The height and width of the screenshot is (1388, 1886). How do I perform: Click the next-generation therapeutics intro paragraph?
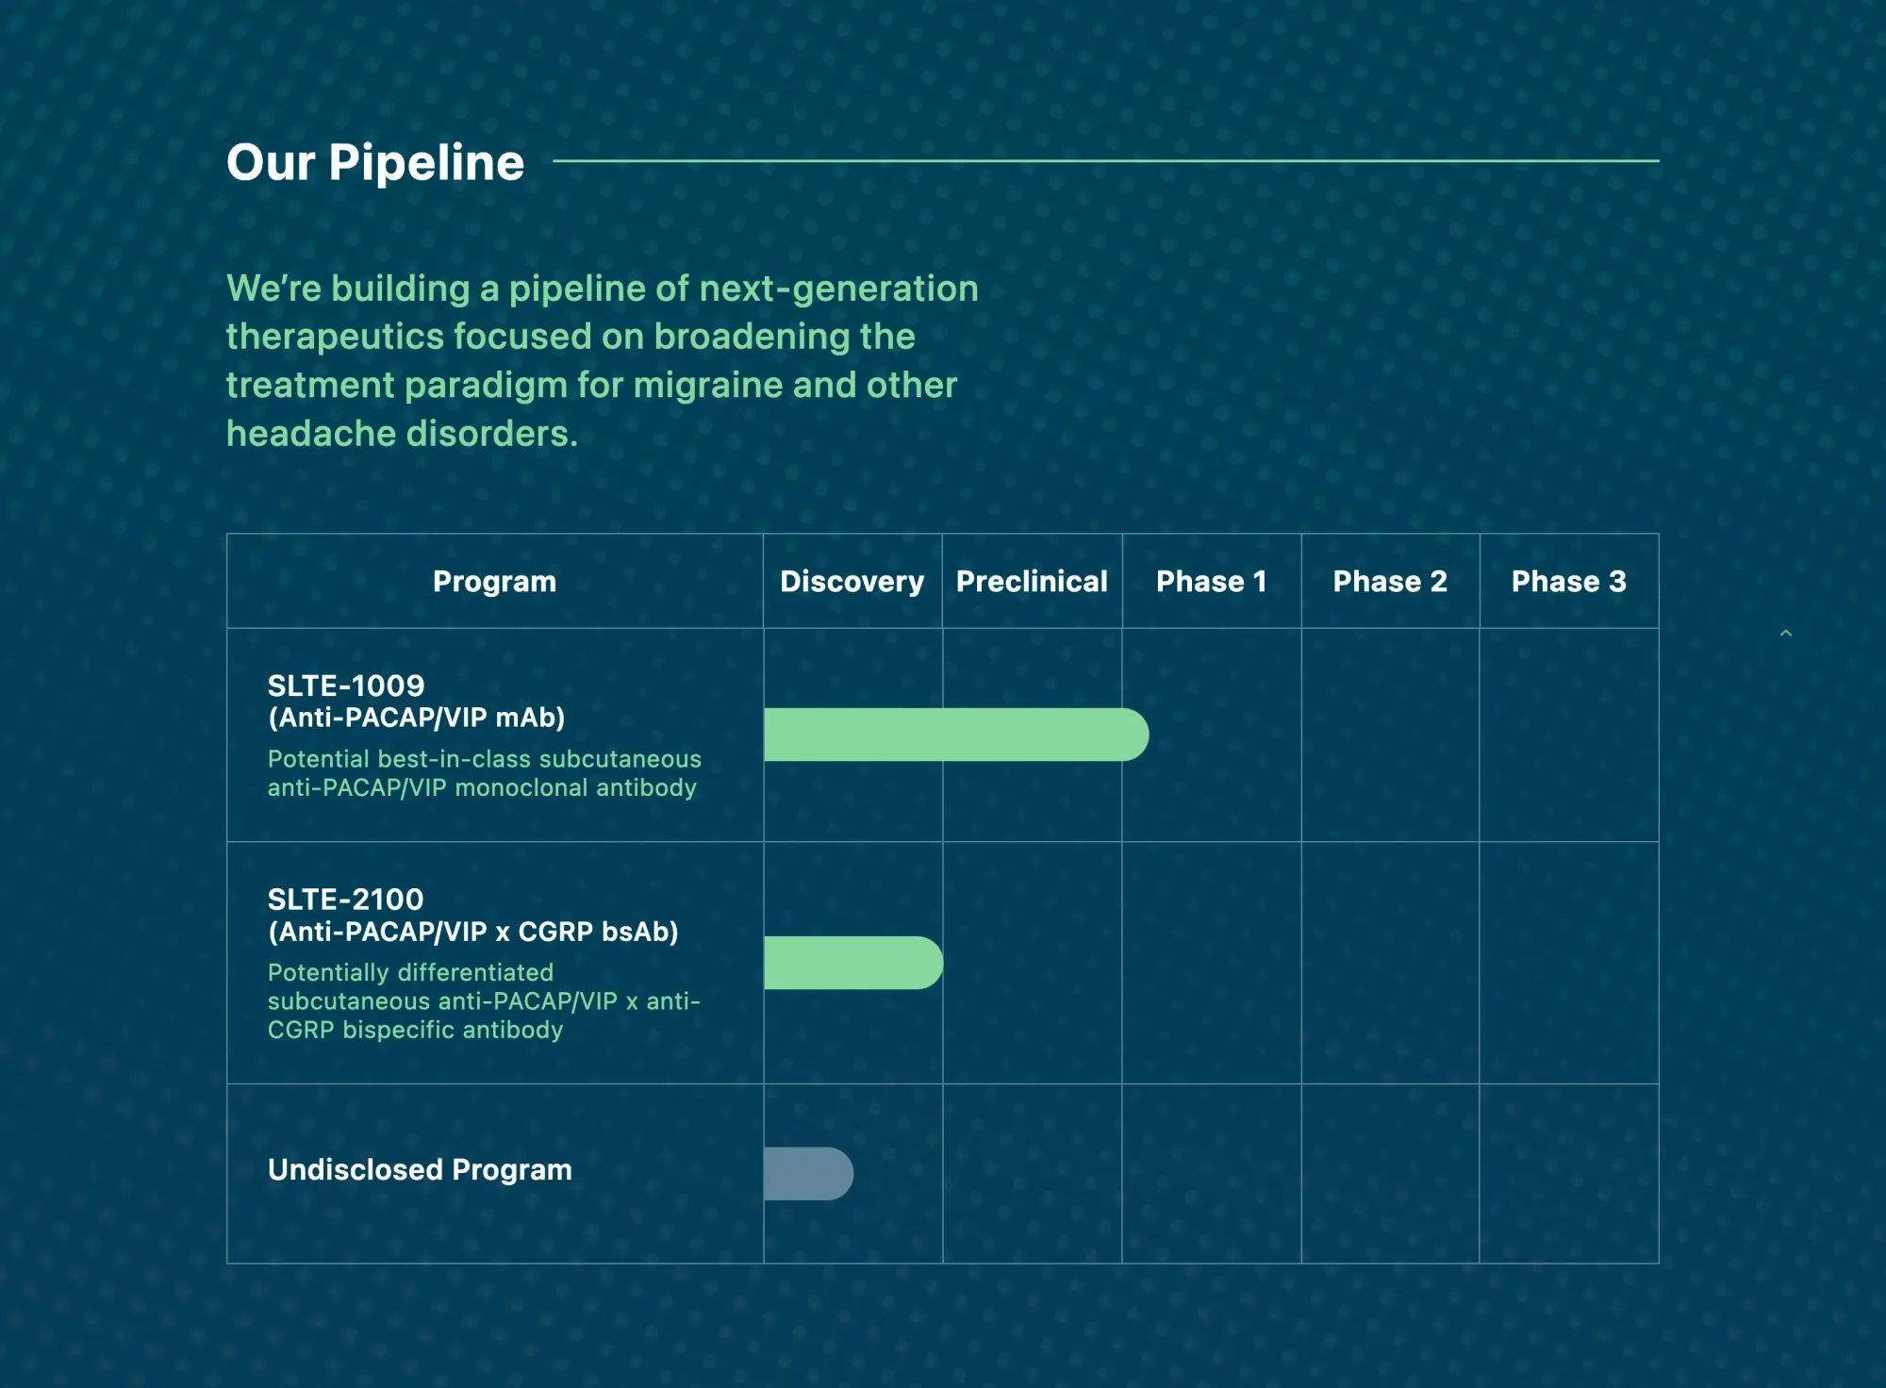tap(603, 360)
